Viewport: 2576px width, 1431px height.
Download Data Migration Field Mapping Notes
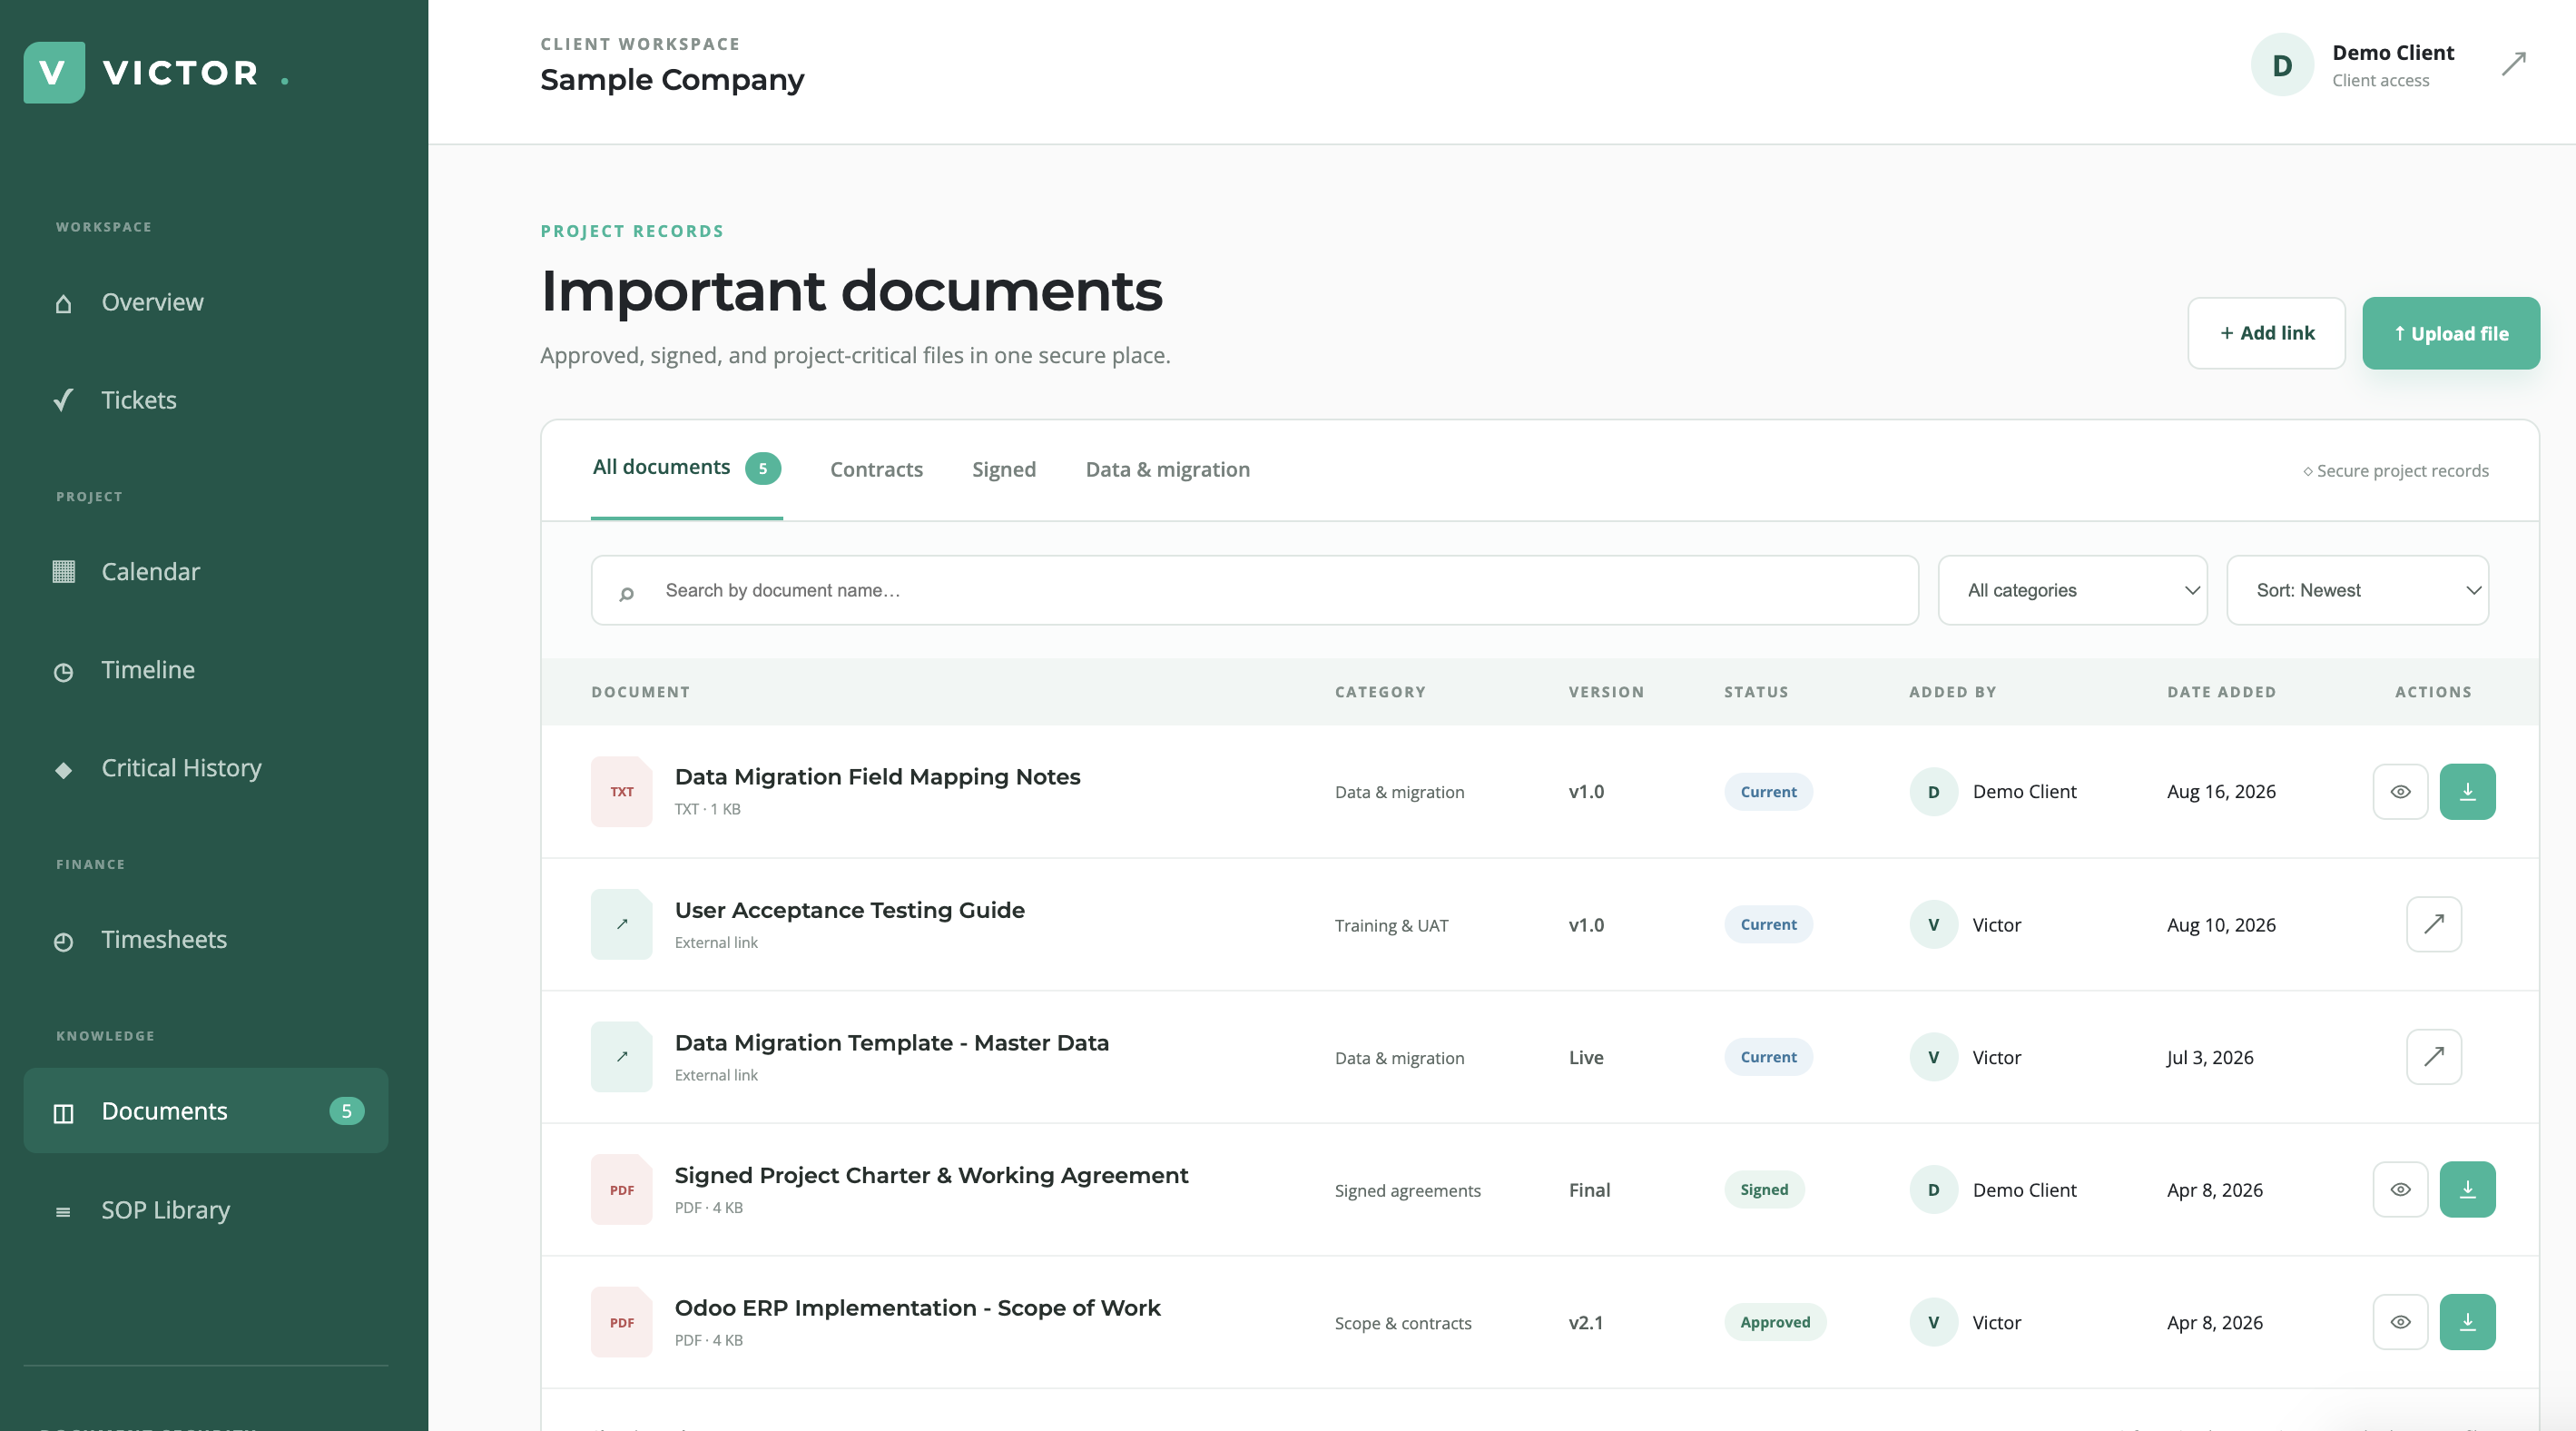tap(2467, 791)
